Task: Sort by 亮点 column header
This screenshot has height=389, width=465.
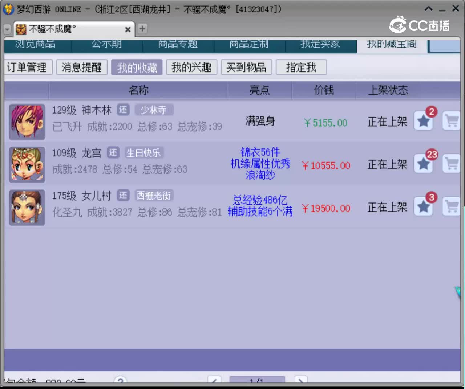Action: pyautogui.click(x=259, y=90)
